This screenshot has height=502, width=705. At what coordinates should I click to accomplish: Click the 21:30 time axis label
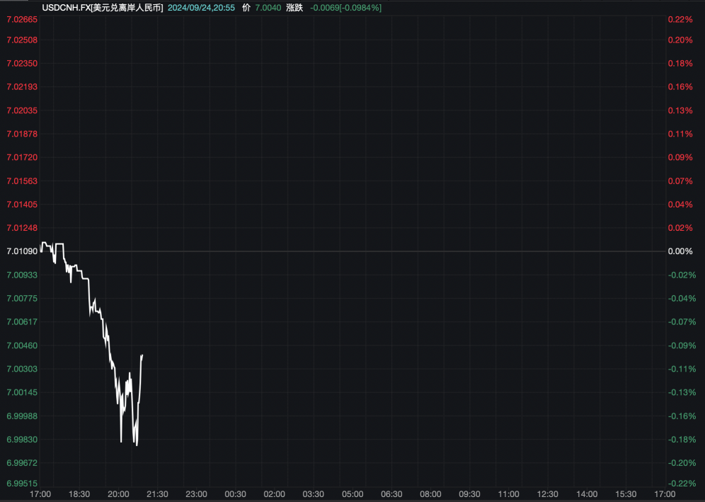[x=157, y=494]
